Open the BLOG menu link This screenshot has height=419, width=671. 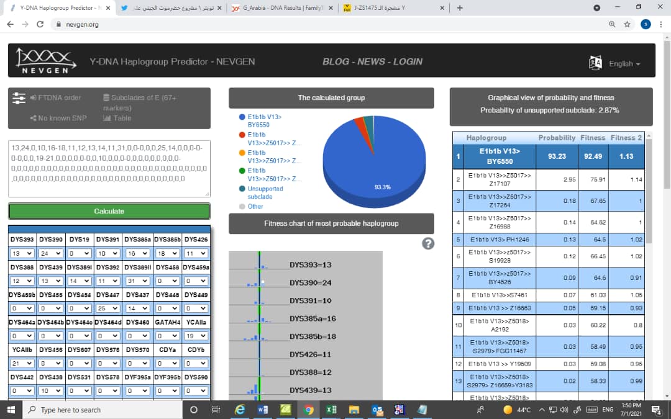pyautogui.click(x=335, y=61)
